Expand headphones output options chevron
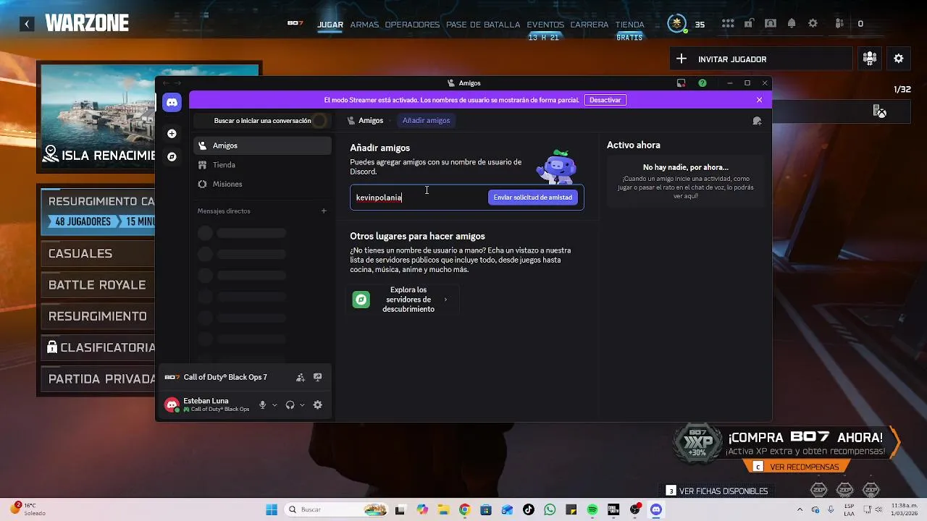 pos(302,405)
